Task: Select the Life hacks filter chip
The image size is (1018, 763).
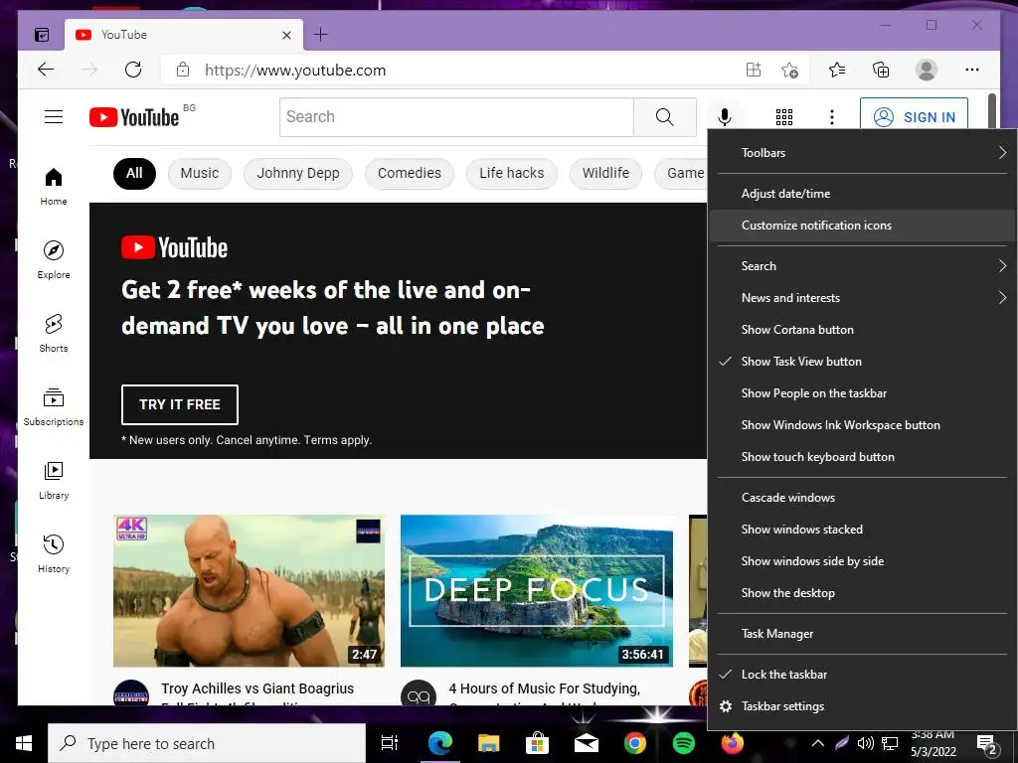Action: point(512,173)
